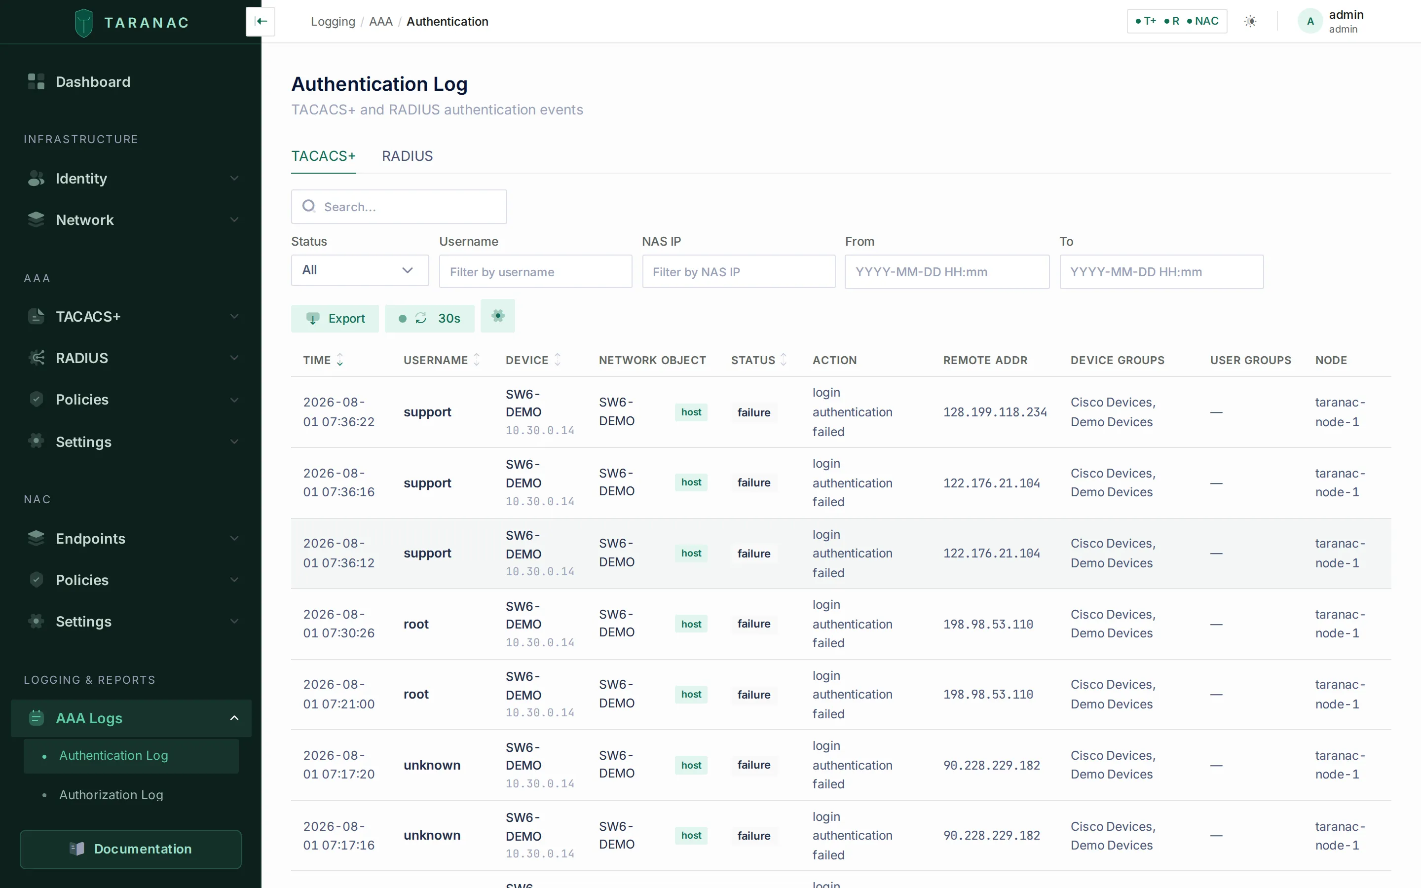Switch to the RADIUS tab

click(x=407, y=155)
